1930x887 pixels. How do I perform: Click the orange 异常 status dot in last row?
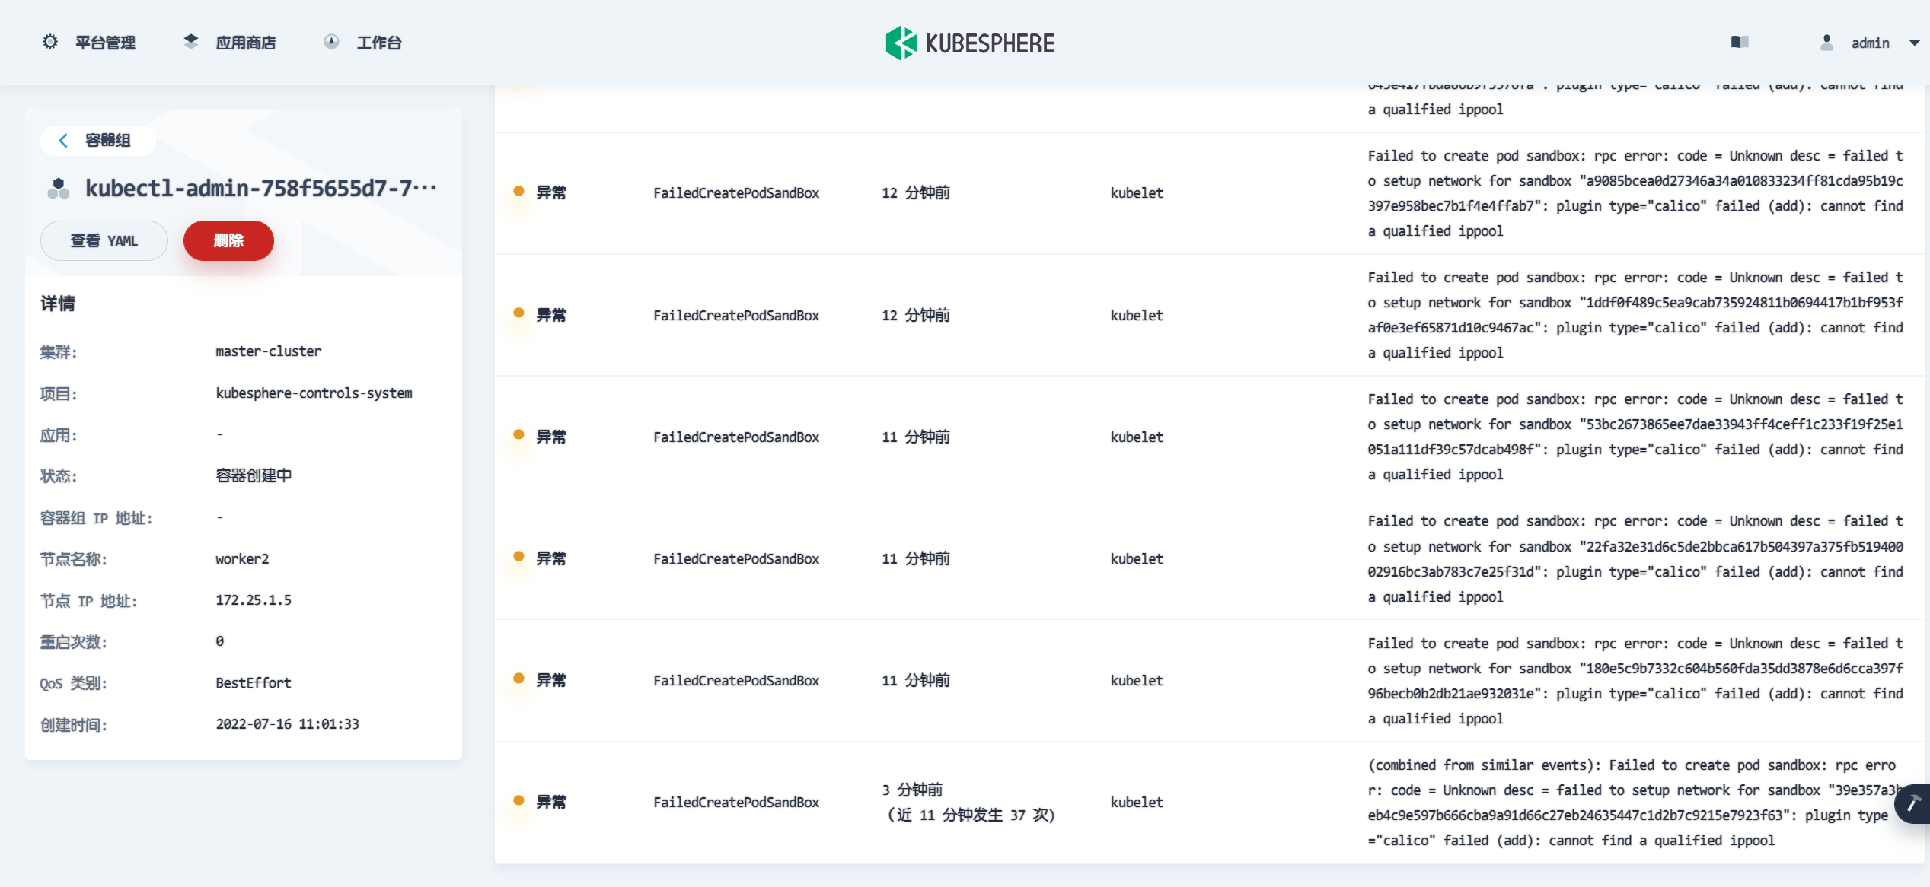pyautogui.click(x=518, y=800)
